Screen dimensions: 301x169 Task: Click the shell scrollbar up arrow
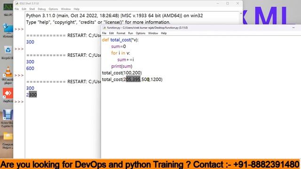(241, 13)
